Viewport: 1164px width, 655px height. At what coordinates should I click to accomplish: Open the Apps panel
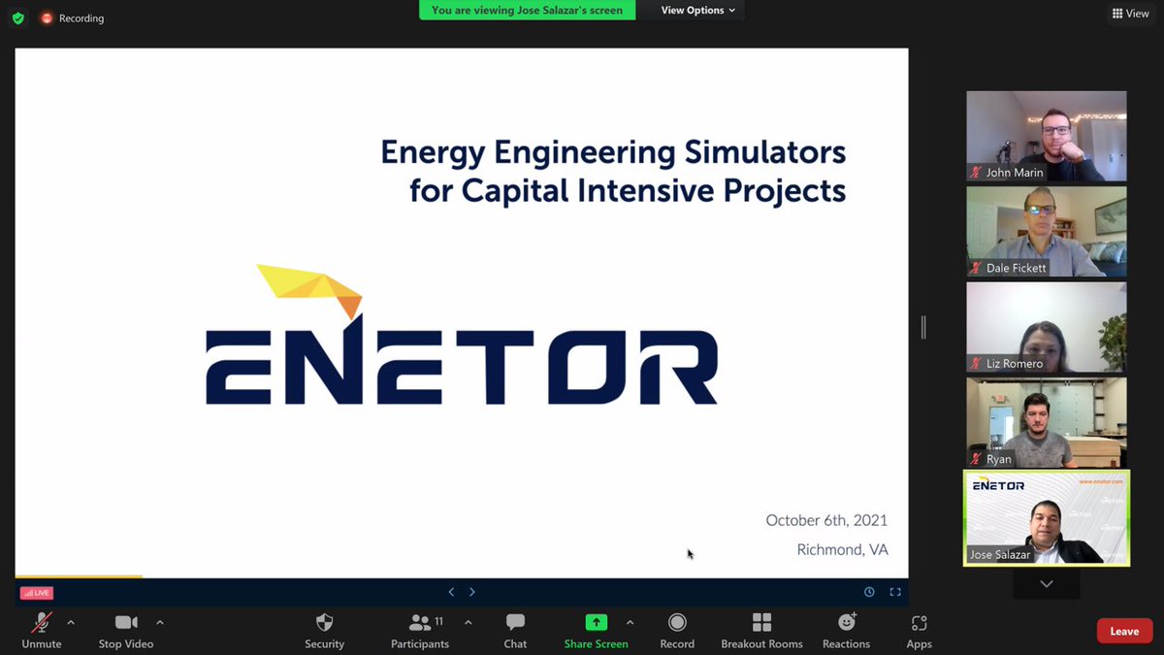pos(920,631)
